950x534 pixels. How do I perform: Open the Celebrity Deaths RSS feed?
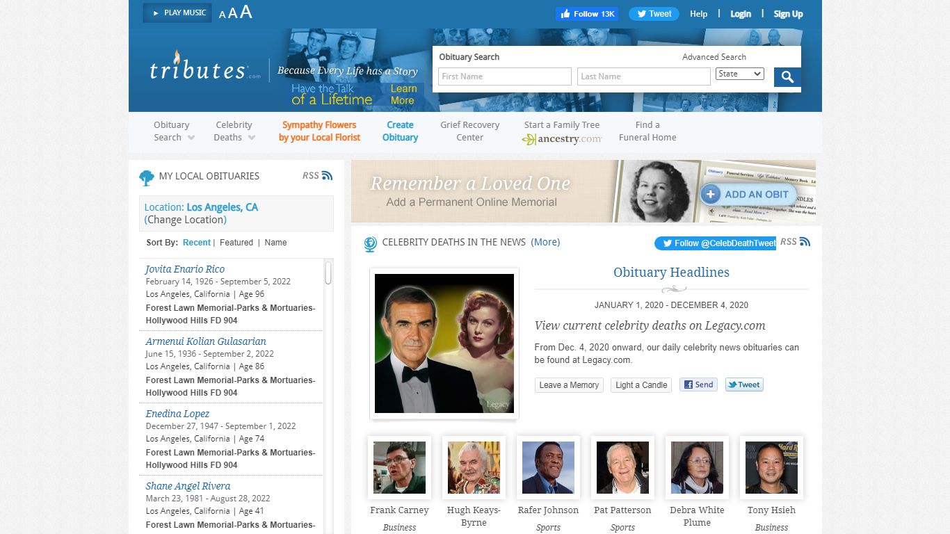click(796, 241)
